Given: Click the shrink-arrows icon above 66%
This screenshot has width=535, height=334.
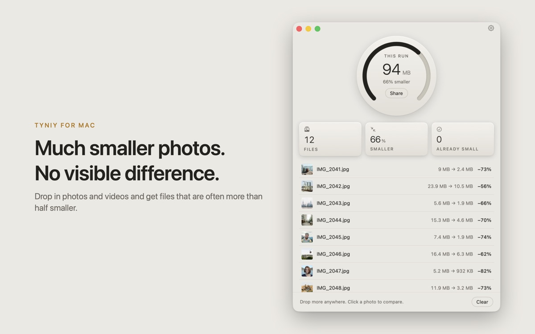Looking at the screenshot, I should 373,129.
